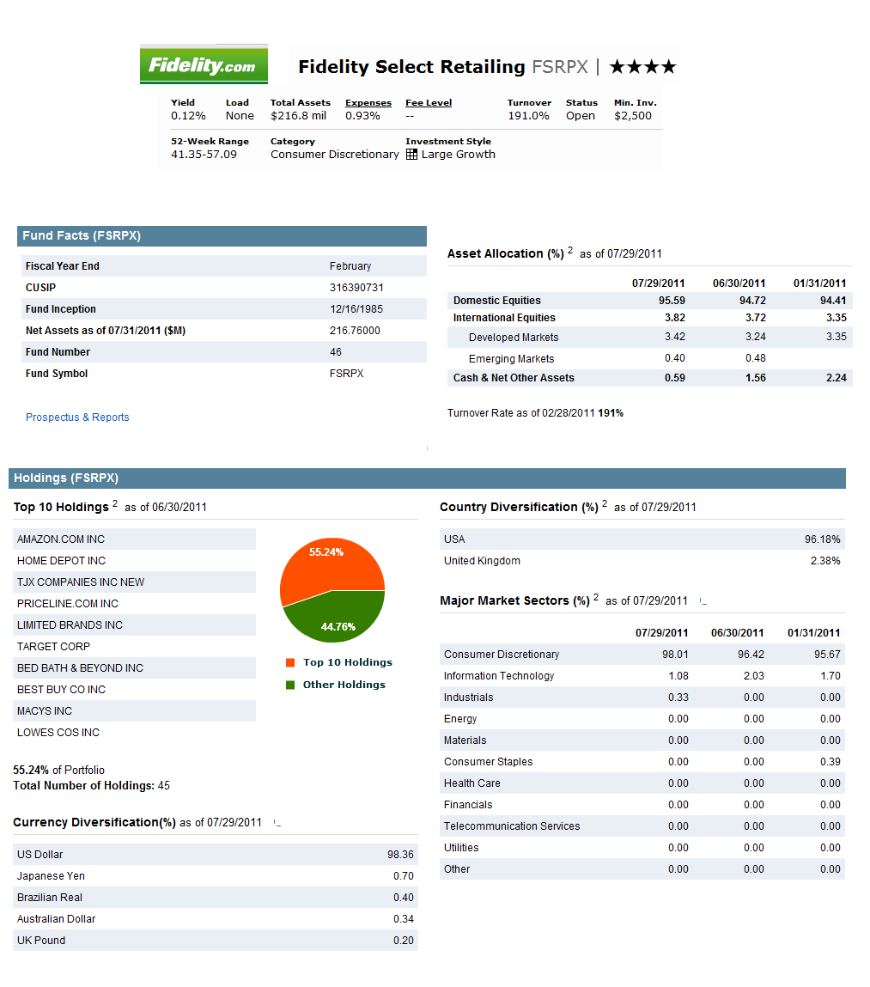Screen dimensions: 870x987
Task: Click Domestic Equities 95.59 value
Action: (x=672, y=301)
